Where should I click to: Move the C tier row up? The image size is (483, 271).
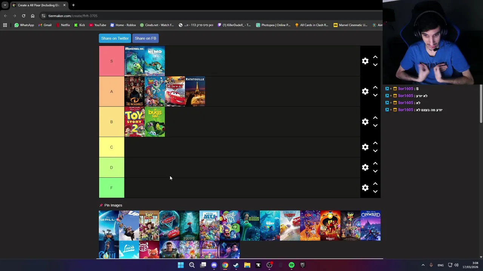pyautogui.click(x=375, y=143)
